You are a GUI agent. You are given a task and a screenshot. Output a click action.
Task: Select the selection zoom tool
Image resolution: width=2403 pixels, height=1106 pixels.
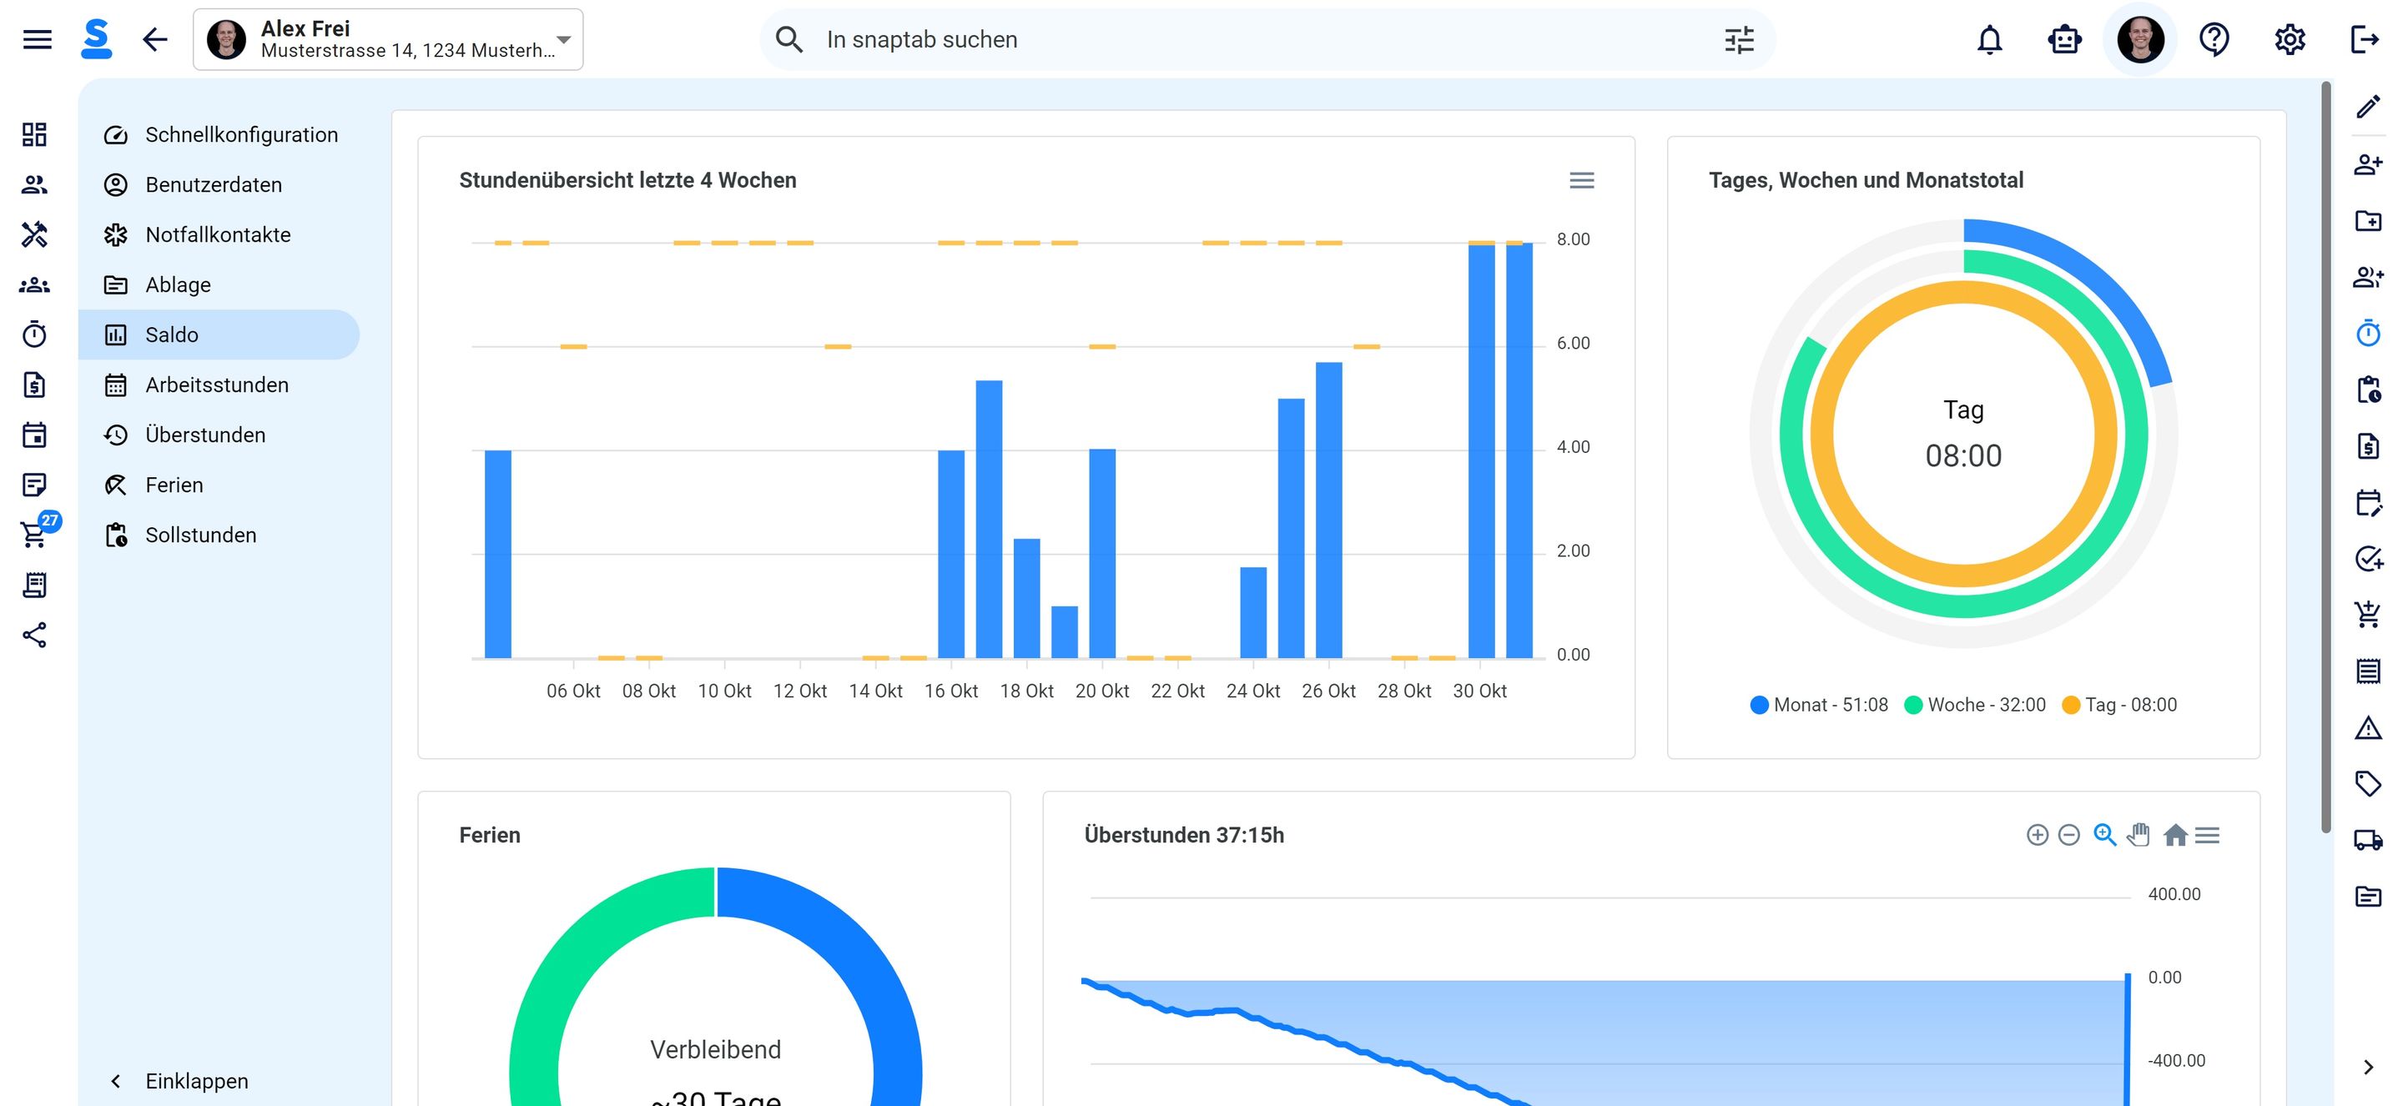coord(2104,835)
